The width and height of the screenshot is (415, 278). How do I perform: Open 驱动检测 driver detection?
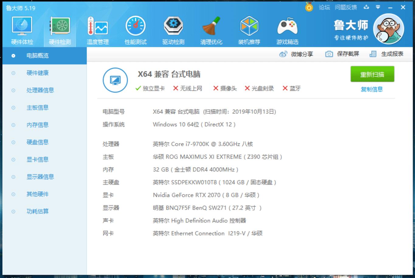tap(173, 29)
